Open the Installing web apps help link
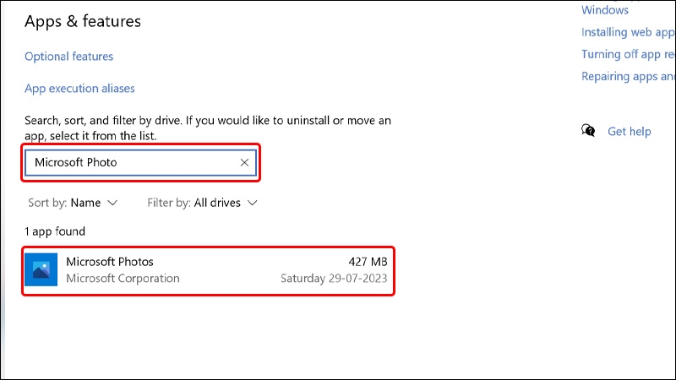The height and width of the screenshot is (380, 676). click(628, 32)
